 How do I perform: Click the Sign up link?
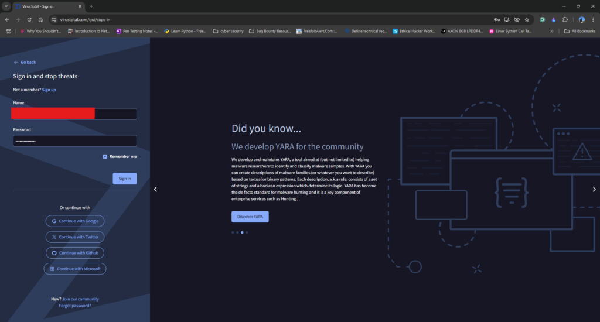click(49, 90)
